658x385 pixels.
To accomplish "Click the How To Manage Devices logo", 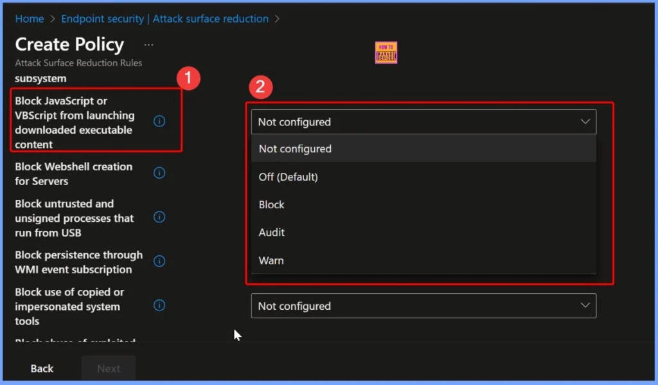I will click(x=386, y=53).
